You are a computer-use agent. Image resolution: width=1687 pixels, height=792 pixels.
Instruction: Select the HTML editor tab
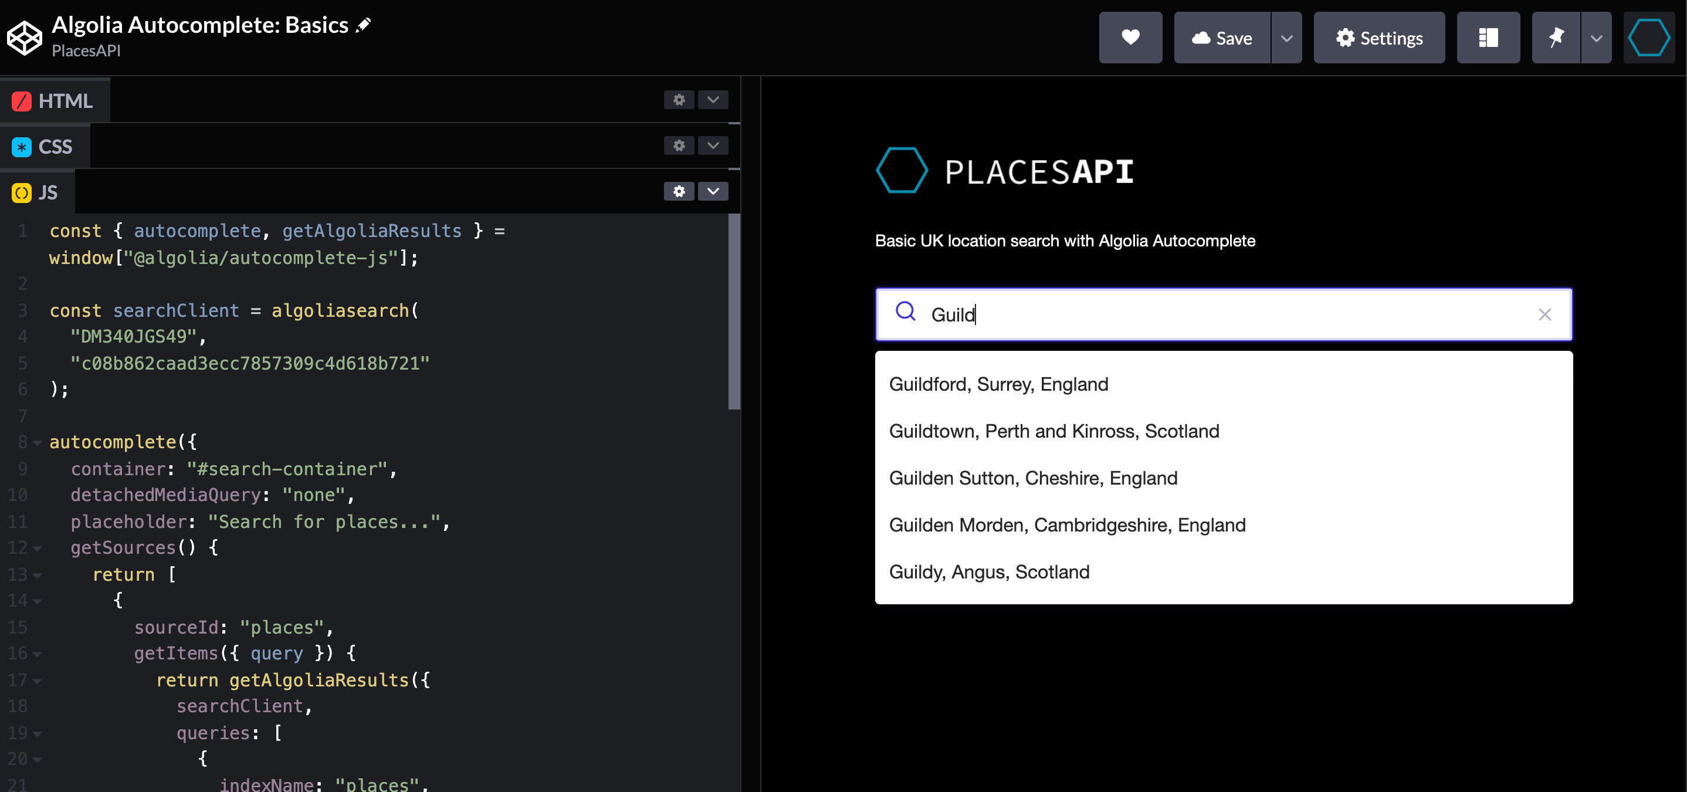pos(55,101)
